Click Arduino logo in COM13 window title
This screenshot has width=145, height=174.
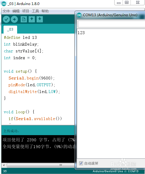click(x=79, y=15)
